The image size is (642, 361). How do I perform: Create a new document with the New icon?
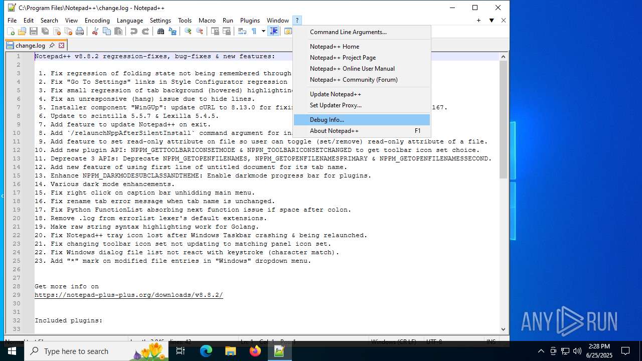[11, 32]
